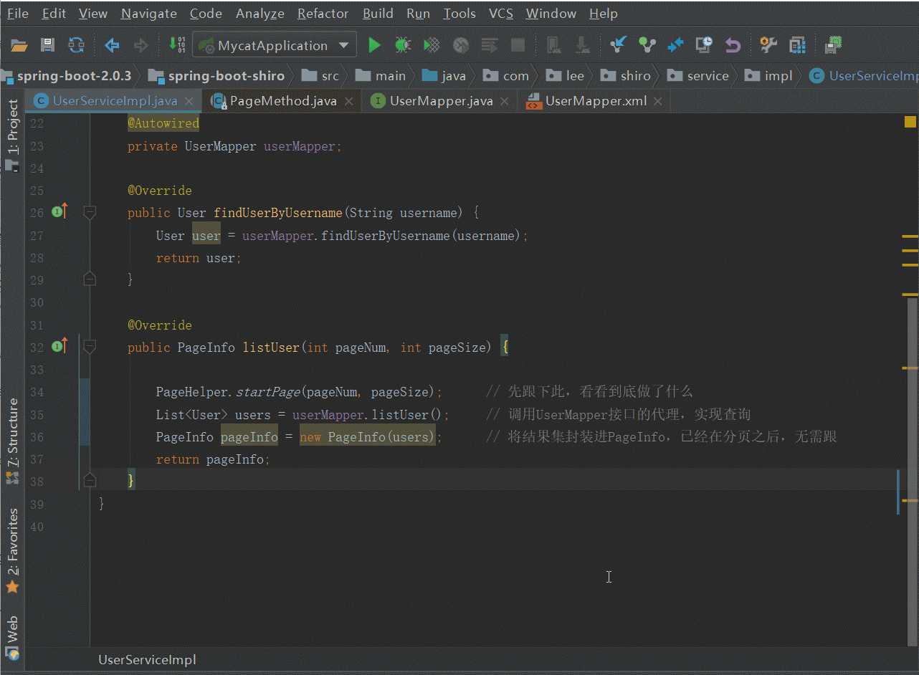Click the java folder breadcrumb
Image resolution: width=919 pixels, height=675 pixels.
pos(444,76)
